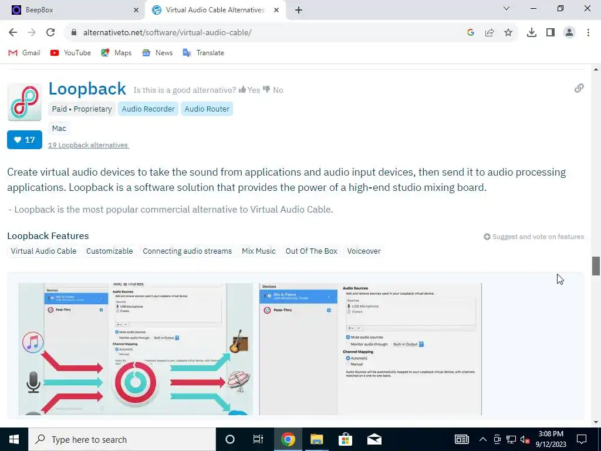
Task: Open Gmail bookmark
Action: click(24, 53)
